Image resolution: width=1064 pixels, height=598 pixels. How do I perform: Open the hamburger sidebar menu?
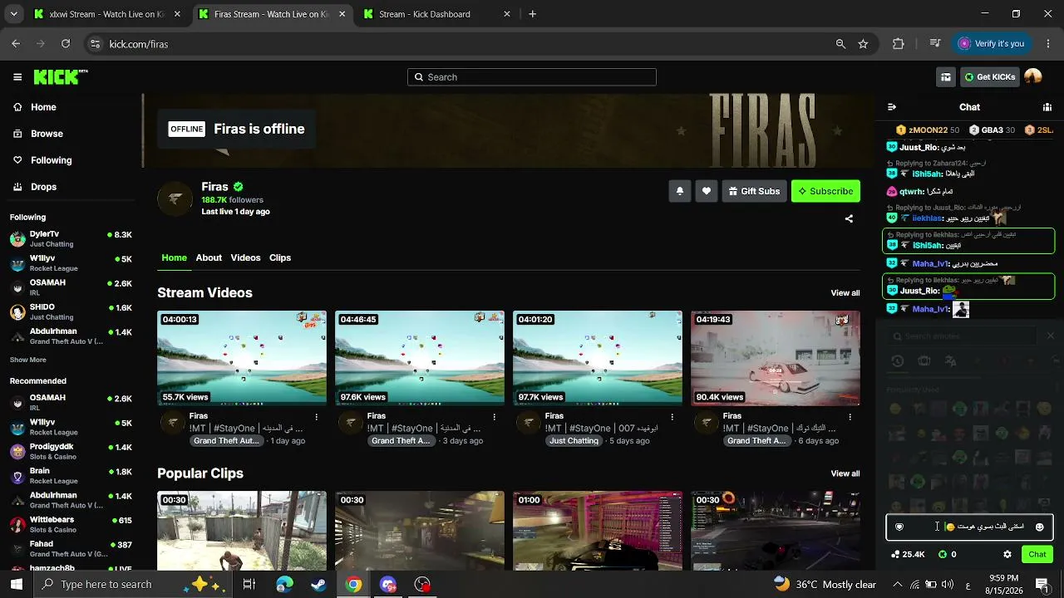click(17, 77)
